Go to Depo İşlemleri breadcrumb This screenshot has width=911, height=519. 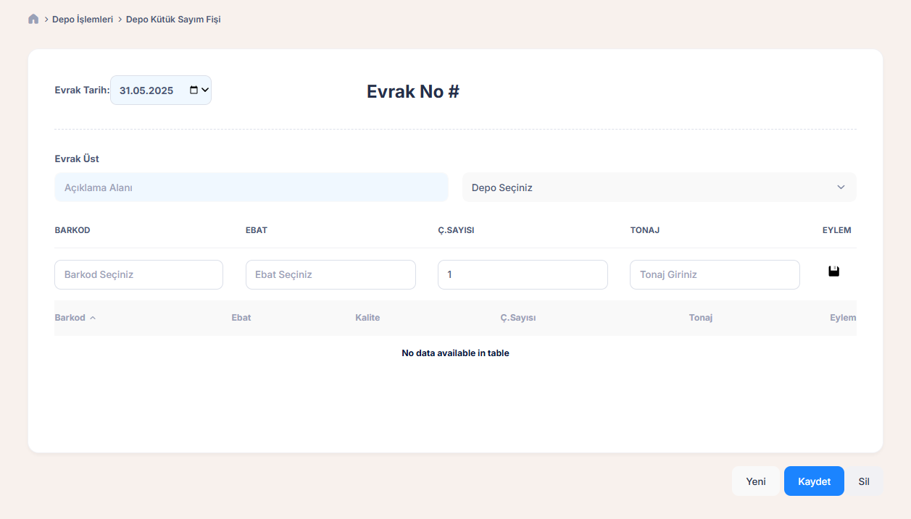[83, 20]
